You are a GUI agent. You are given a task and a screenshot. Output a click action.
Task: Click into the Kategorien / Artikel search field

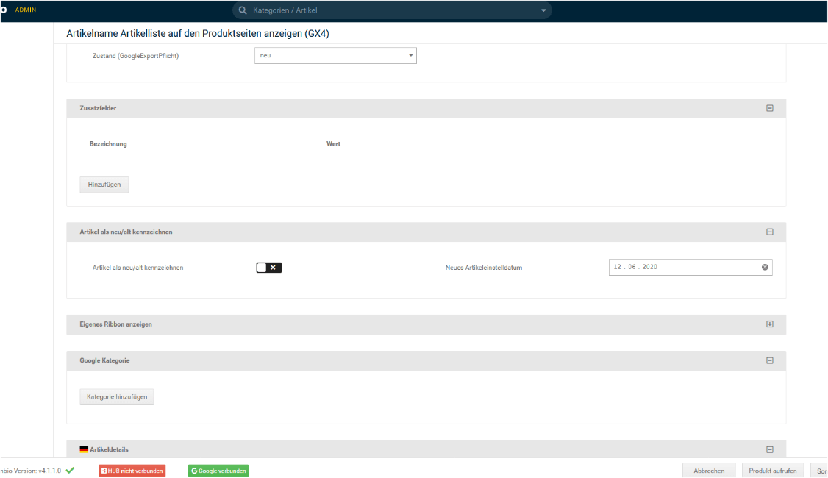pyautogui.click(x=390, y=10)
